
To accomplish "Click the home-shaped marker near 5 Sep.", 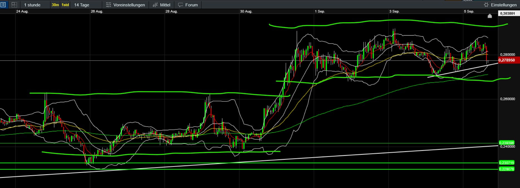I will 490,16.
